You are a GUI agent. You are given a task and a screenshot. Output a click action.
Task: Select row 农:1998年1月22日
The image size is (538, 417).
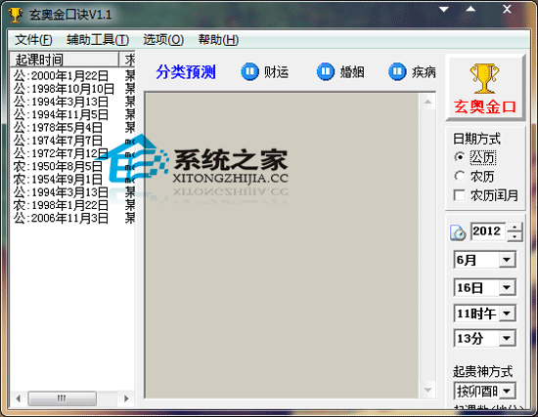click(x=61, y=205)
